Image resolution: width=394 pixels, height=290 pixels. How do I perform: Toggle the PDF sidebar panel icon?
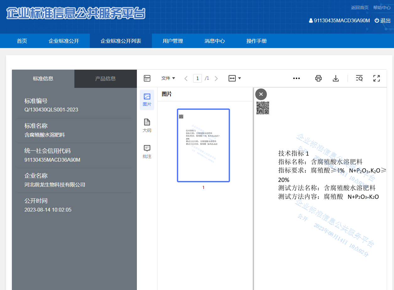click(147, 78)
